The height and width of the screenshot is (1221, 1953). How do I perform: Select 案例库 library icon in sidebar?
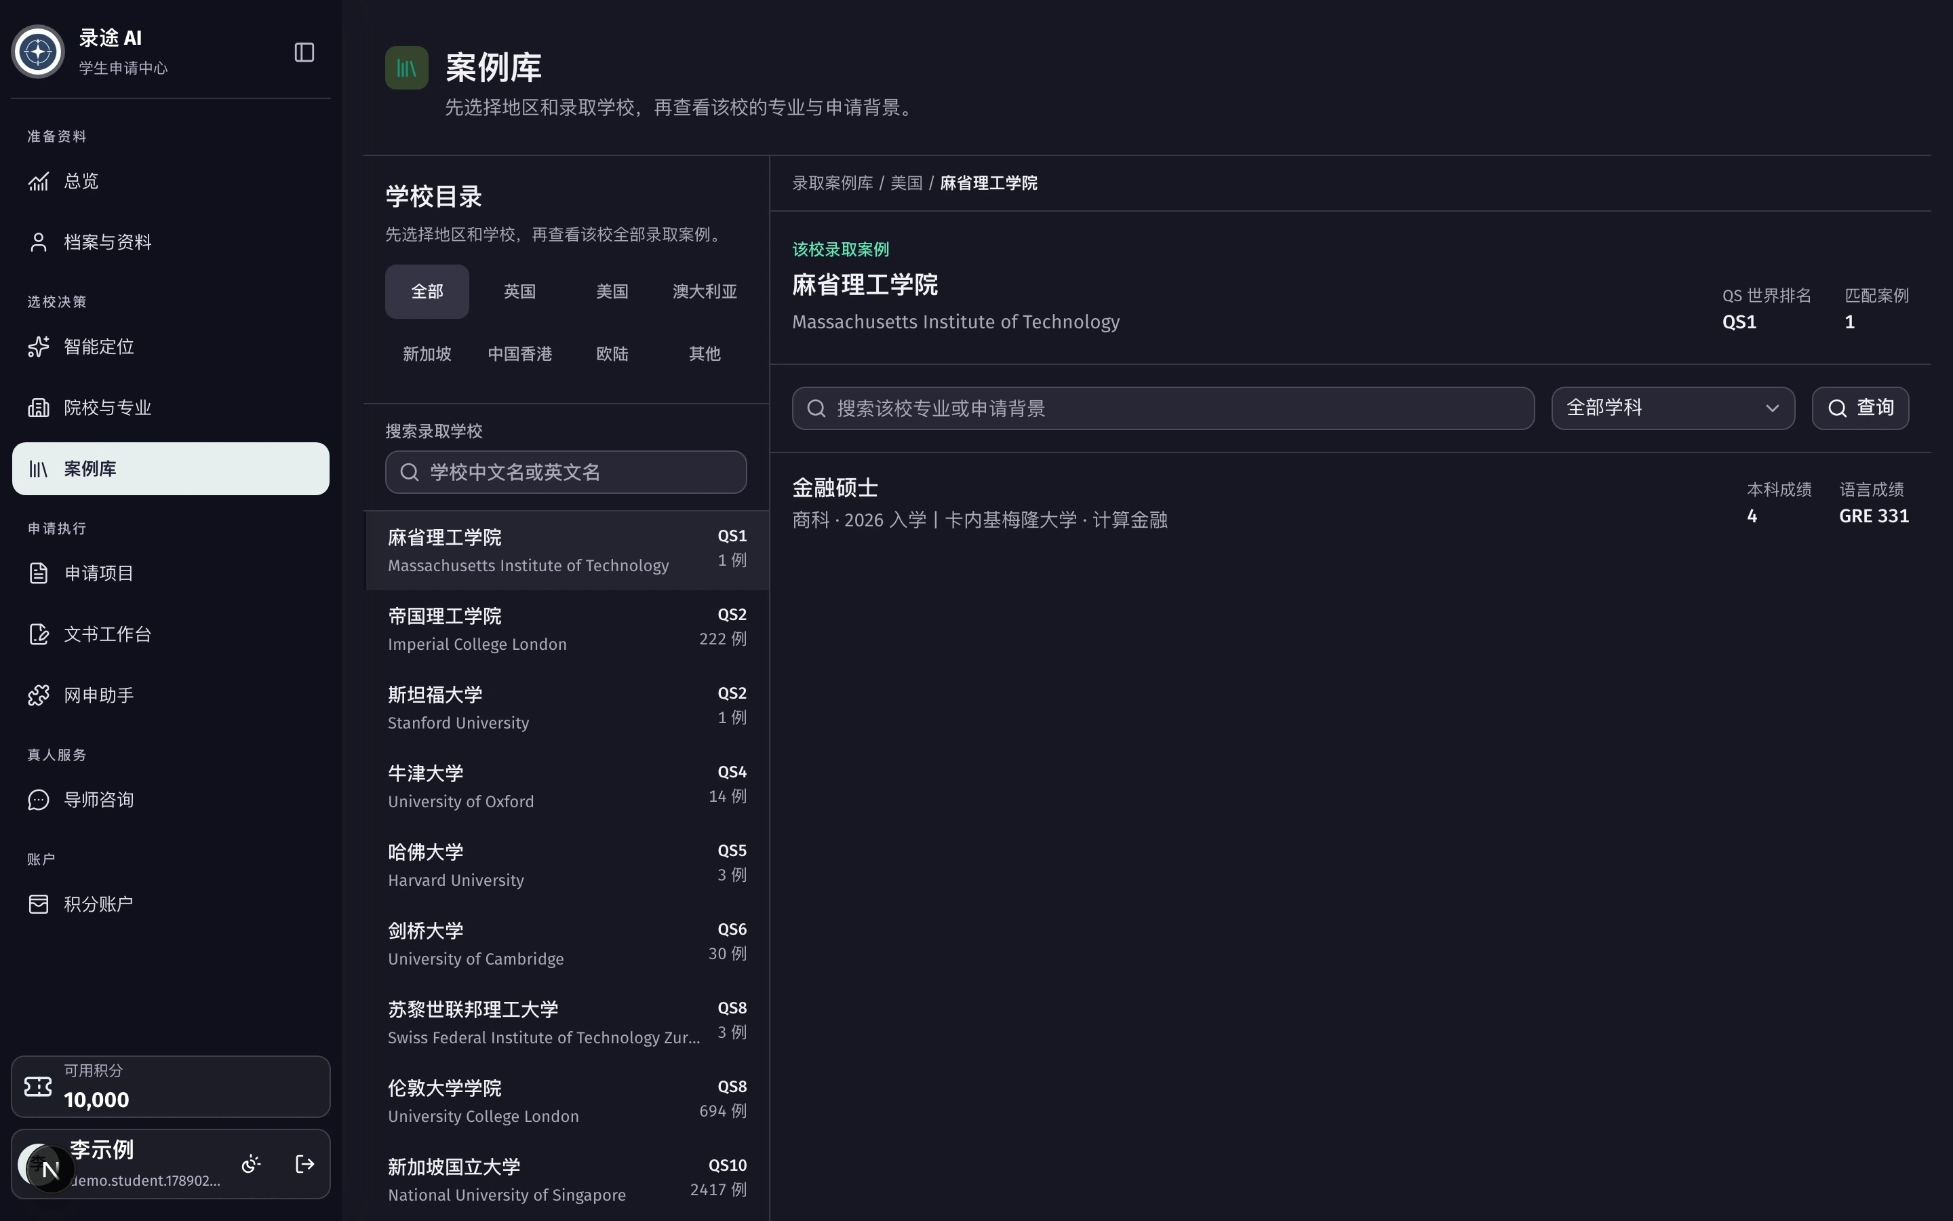click(39, 469)
